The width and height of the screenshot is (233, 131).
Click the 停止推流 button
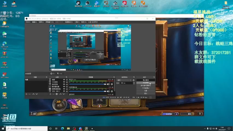146,80
